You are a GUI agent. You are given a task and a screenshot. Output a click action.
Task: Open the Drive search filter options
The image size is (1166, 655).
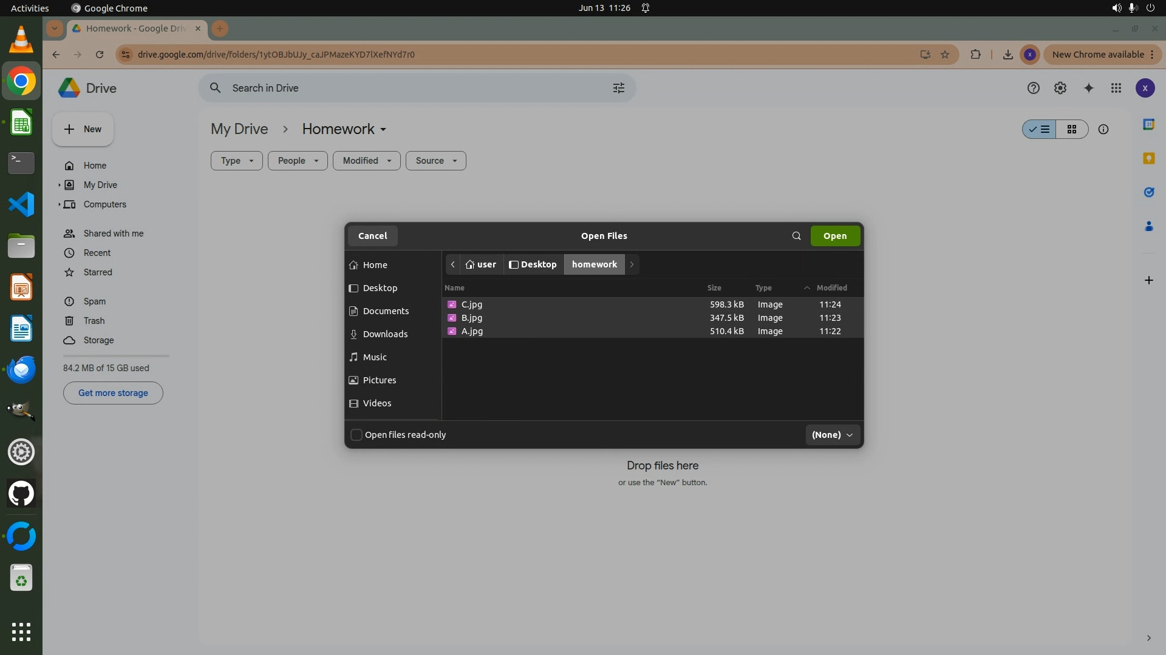[x=618, y=88]
